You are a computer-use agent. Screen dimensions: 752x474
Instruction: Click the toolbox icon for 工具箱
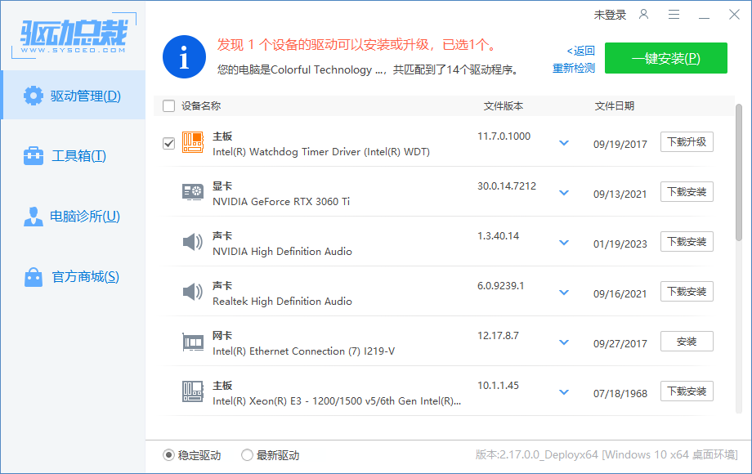pos(33,156)
